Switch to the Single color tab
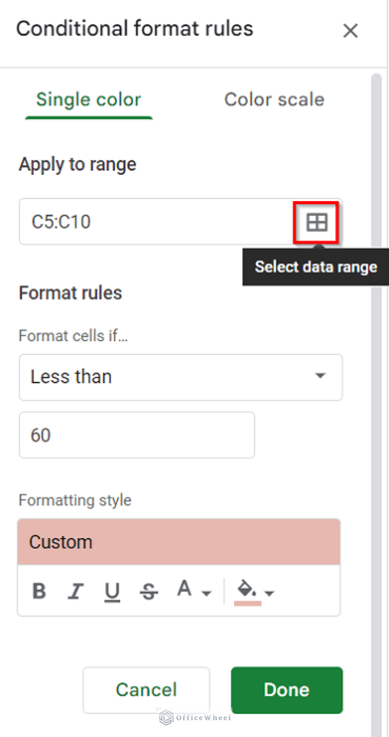Viewport: 389px width, 737px height. [89, 100]
